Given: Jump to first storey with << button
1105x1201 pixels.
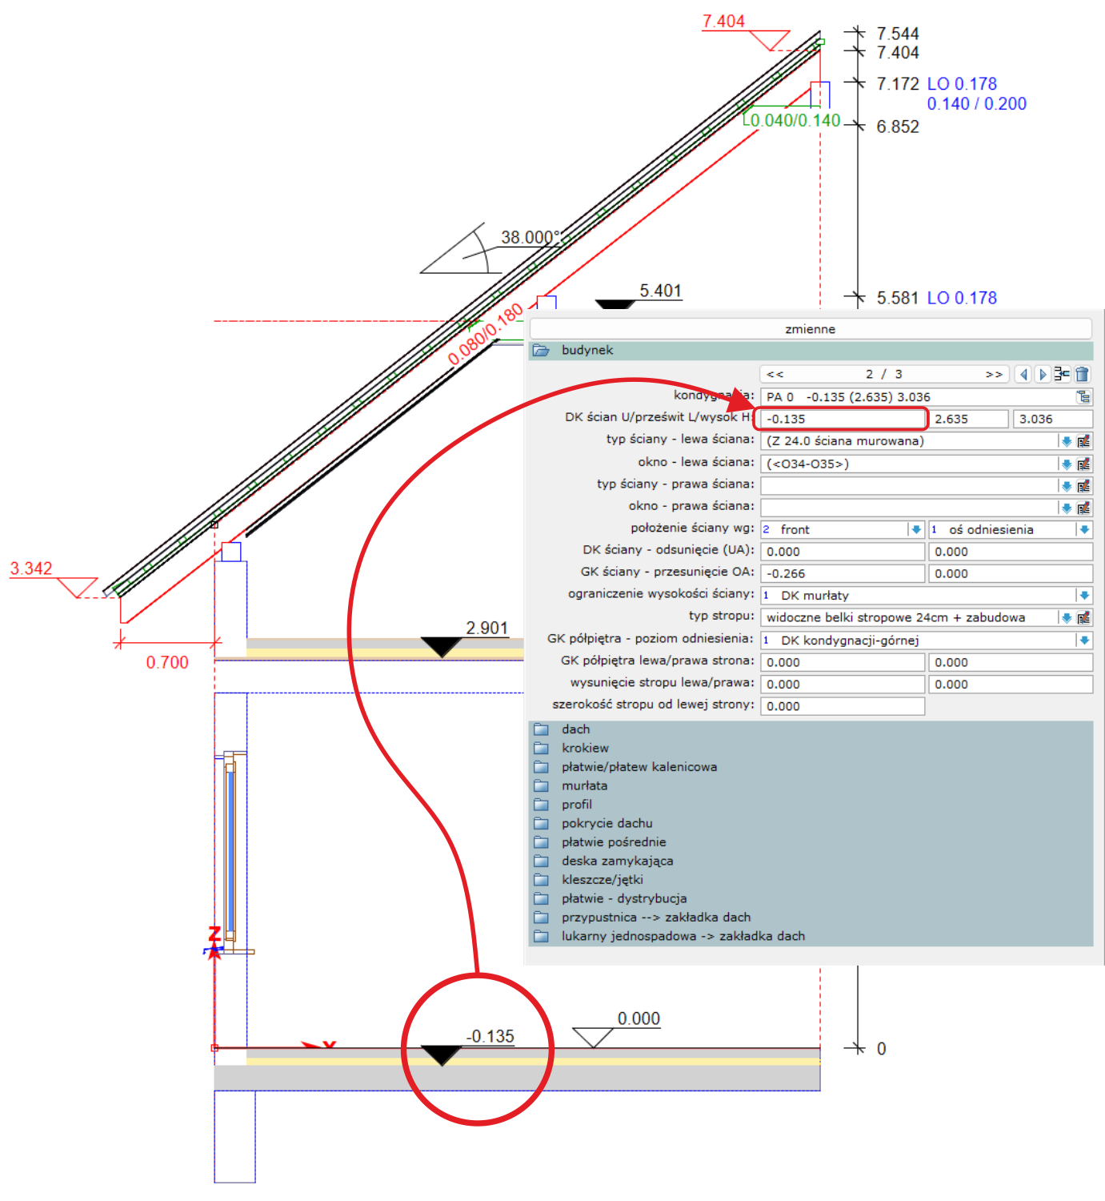Looking at the screenshot, I should pos(775,374).
